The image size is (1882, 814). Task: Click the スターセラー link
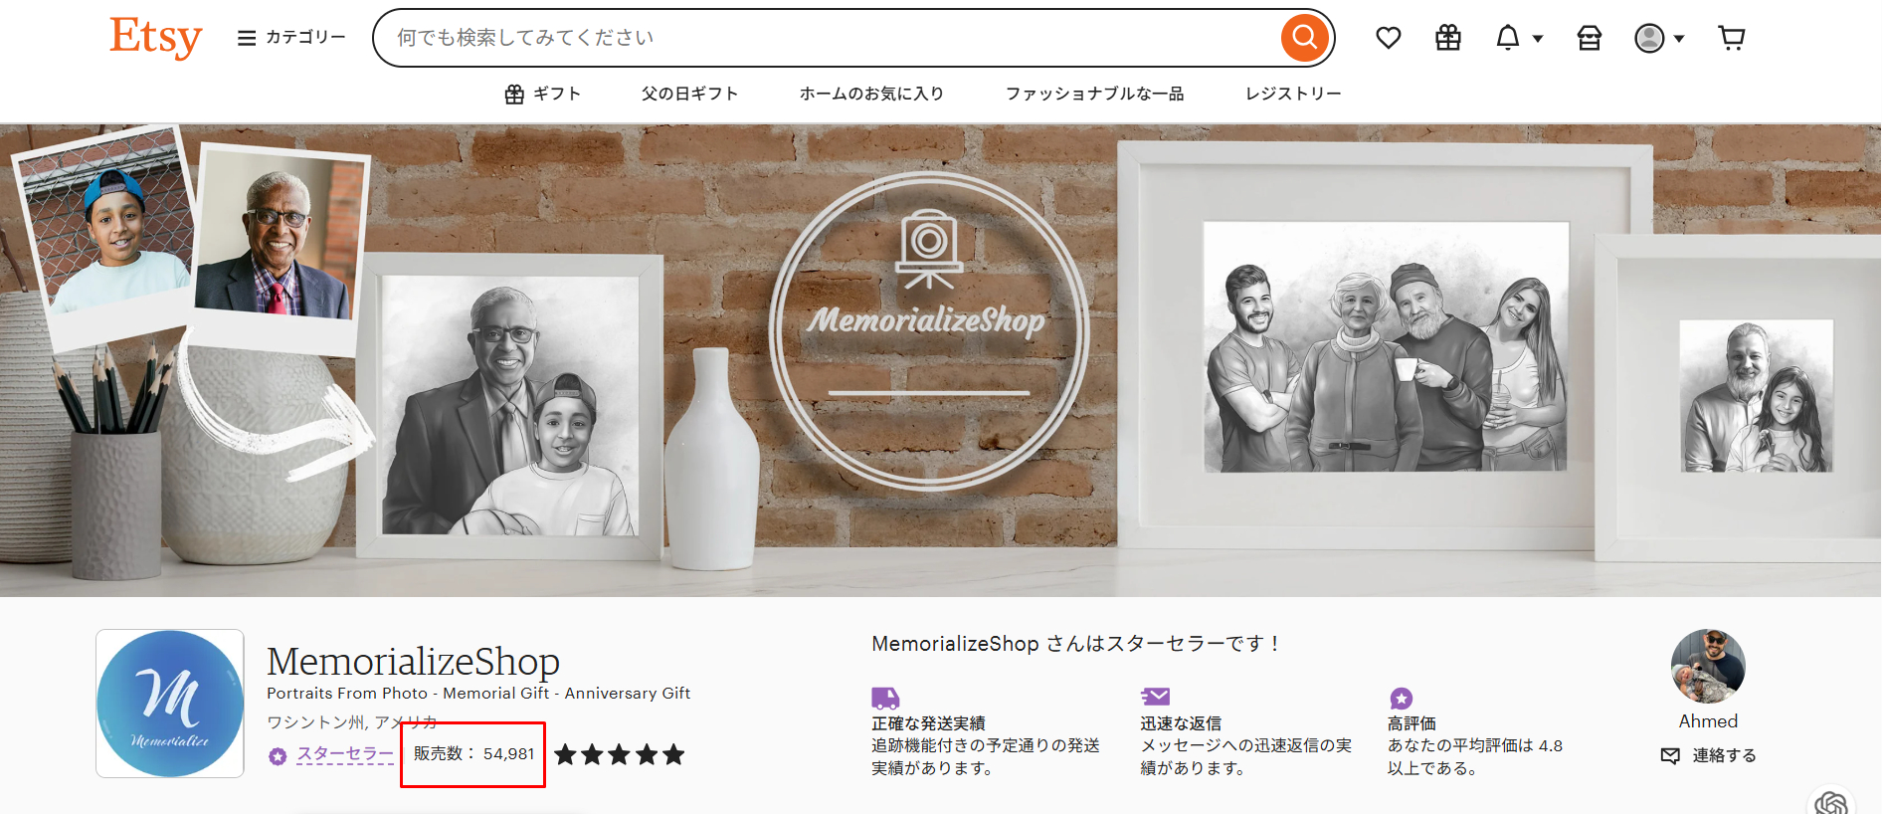pyautogui.click(x=344, y=754)
